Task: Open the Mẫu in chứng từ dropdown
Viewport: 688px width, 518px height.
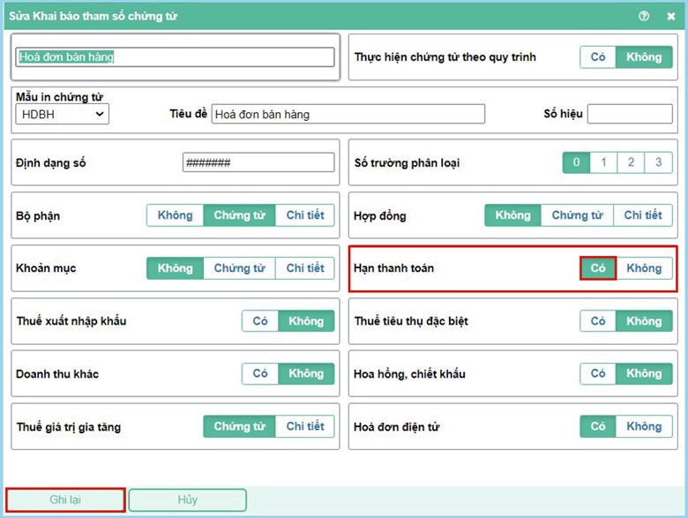Action: (63, 114)
